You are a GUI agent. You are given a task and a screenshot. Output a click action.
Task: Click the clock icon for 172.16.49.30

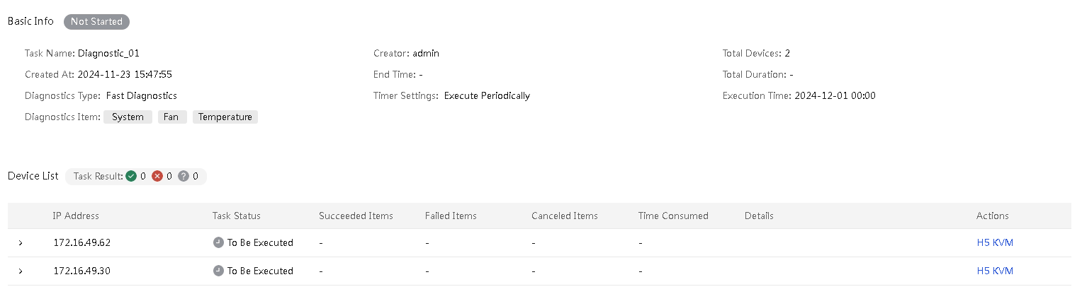[x=218, y=271]
